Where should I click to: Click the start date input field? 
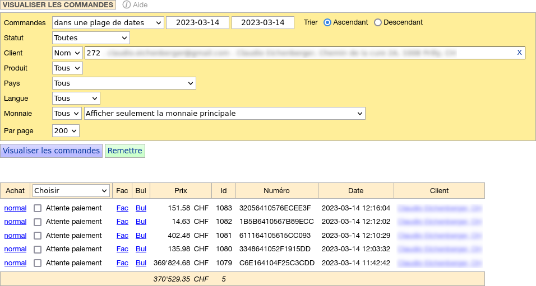pyautogui.click(x=197, y=23)
